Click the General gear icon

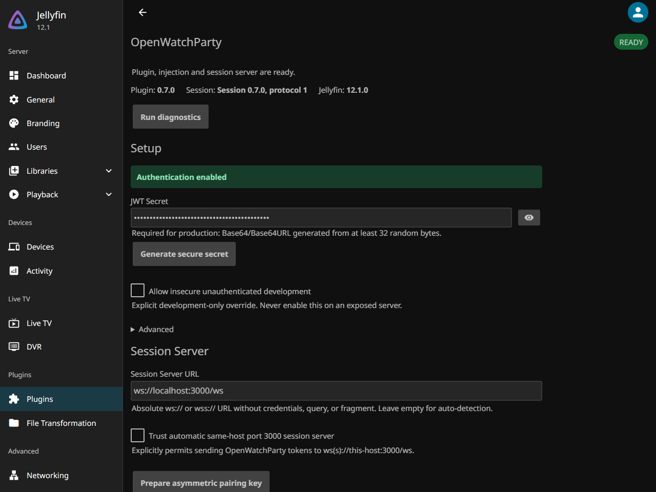coord(14,99)
